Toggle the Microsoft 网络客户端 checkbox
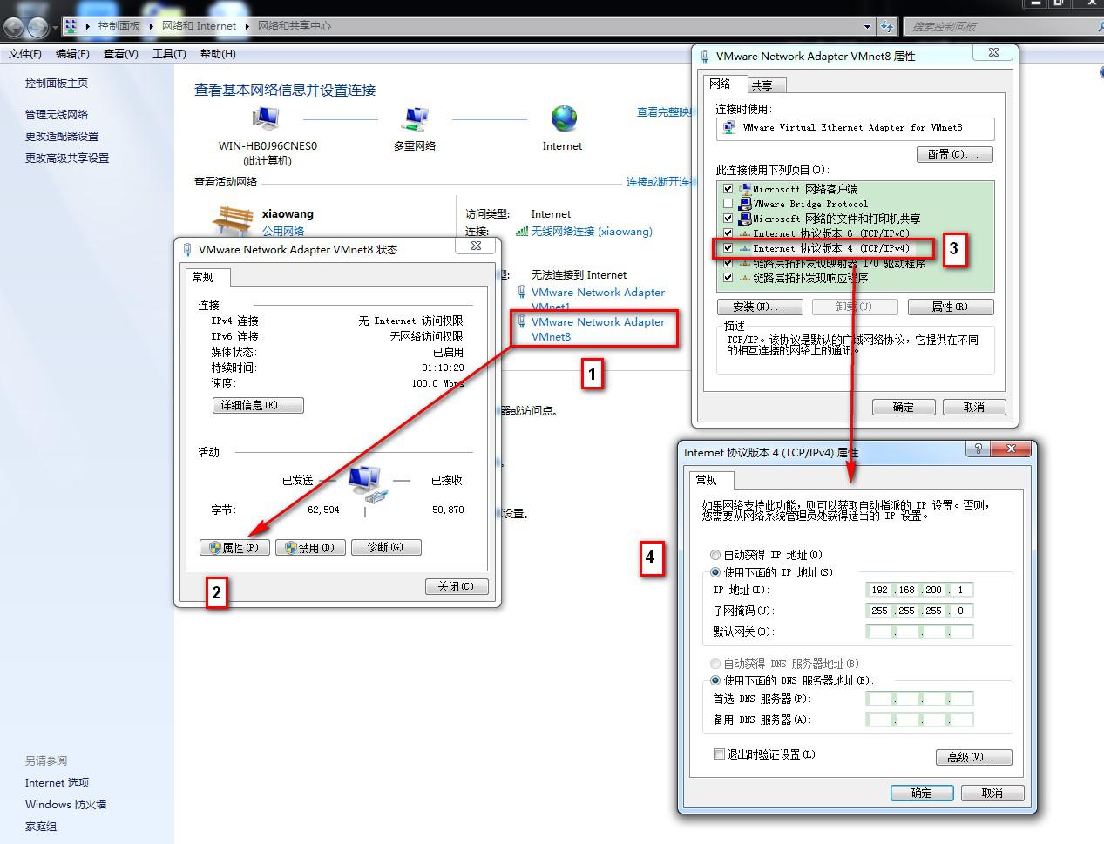The height and width of the screenshot is (844, 1104). (x=728, y=188)
